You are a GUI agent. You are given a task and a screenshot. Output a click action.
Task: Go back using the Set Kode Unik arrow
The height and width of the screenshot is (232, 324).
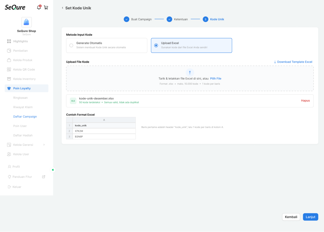[63, 8]
